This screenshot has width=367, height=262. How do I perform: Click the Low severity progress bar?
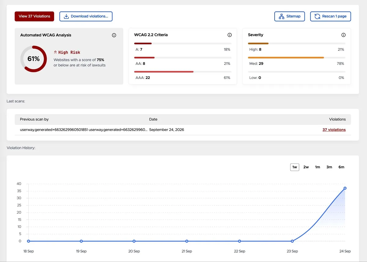pyautogui.click(x=296, y=72)
